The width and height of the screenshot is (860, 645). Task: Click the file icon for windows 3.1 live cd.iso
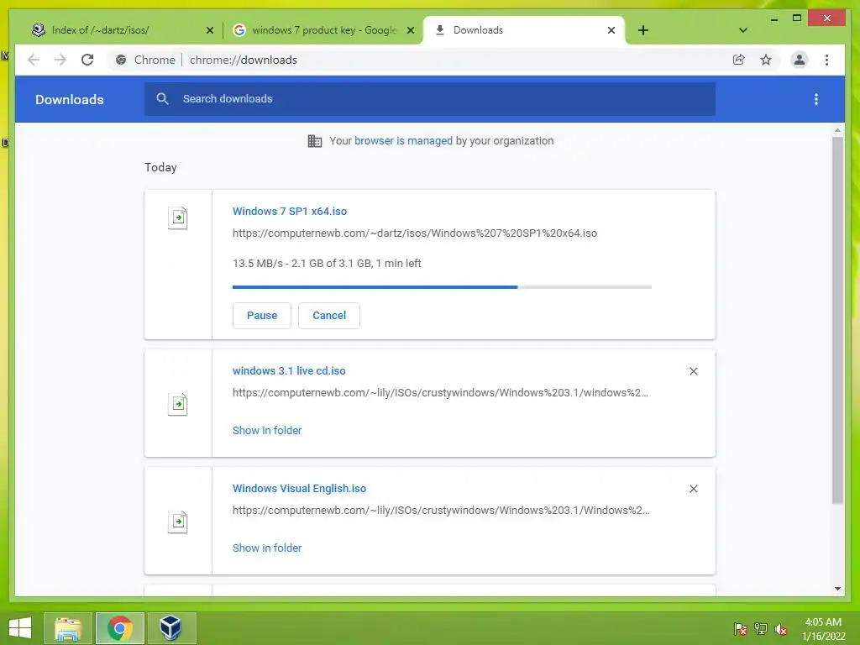pyautogui.click(x=178, y=405)
